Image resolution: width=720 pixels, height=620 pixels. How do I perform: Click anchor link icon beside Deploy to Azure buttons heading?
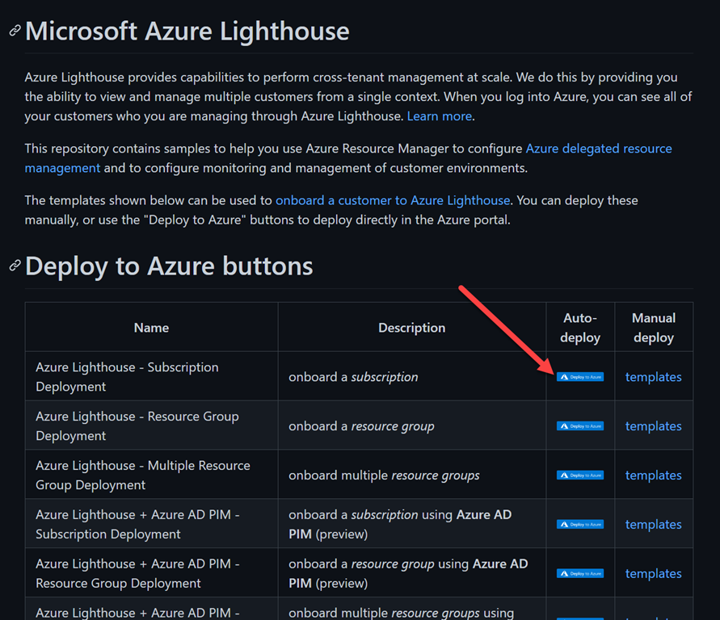coord(15,266)
